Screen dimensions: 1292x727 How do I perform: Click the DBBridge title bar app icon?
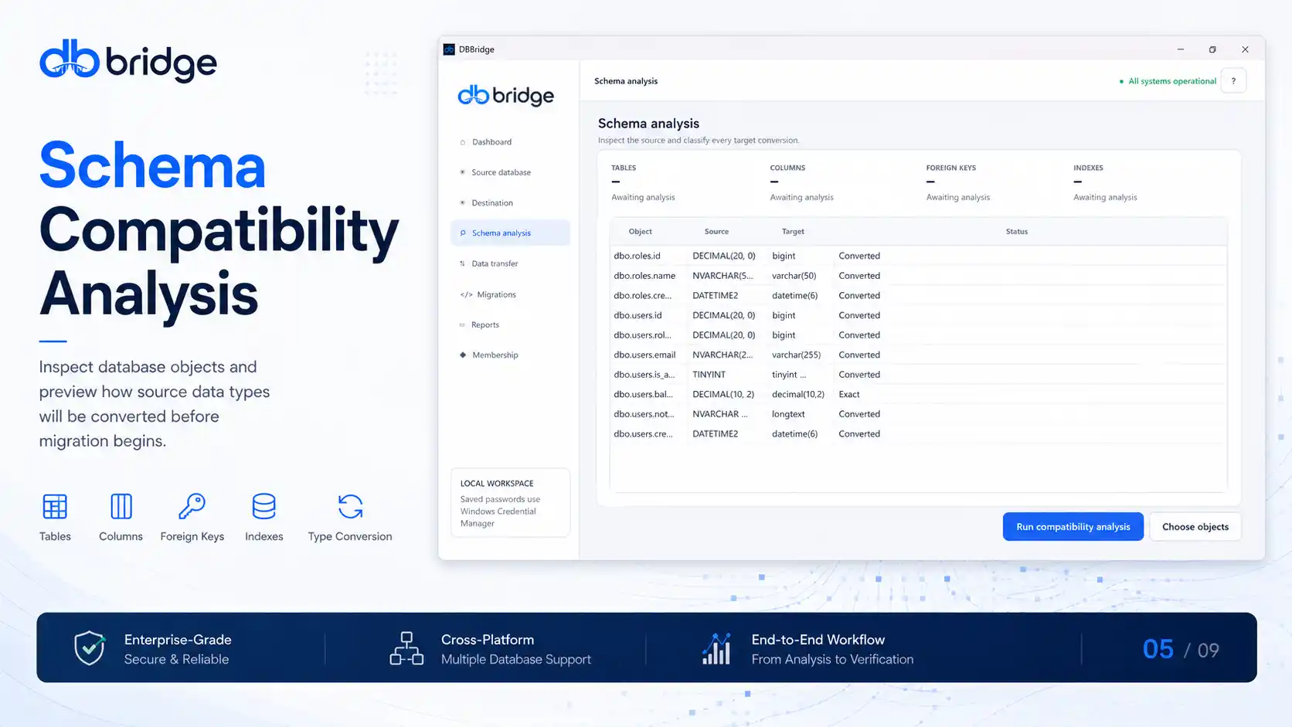[x=449, y=49]
